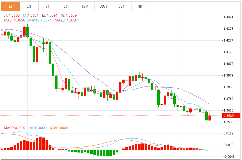Screen dimensions: 242x160
Task: Click the DIFF:0.0000 indicator label
Action: click(38, 128)
